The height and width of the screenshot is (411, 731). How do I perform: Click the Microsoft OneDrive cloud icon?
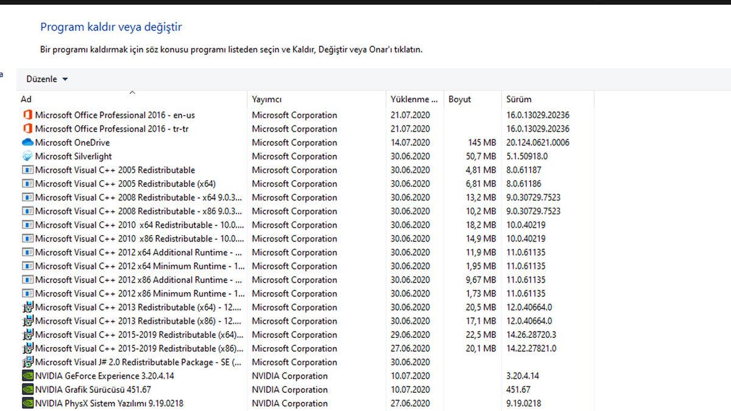coord(27,142)
